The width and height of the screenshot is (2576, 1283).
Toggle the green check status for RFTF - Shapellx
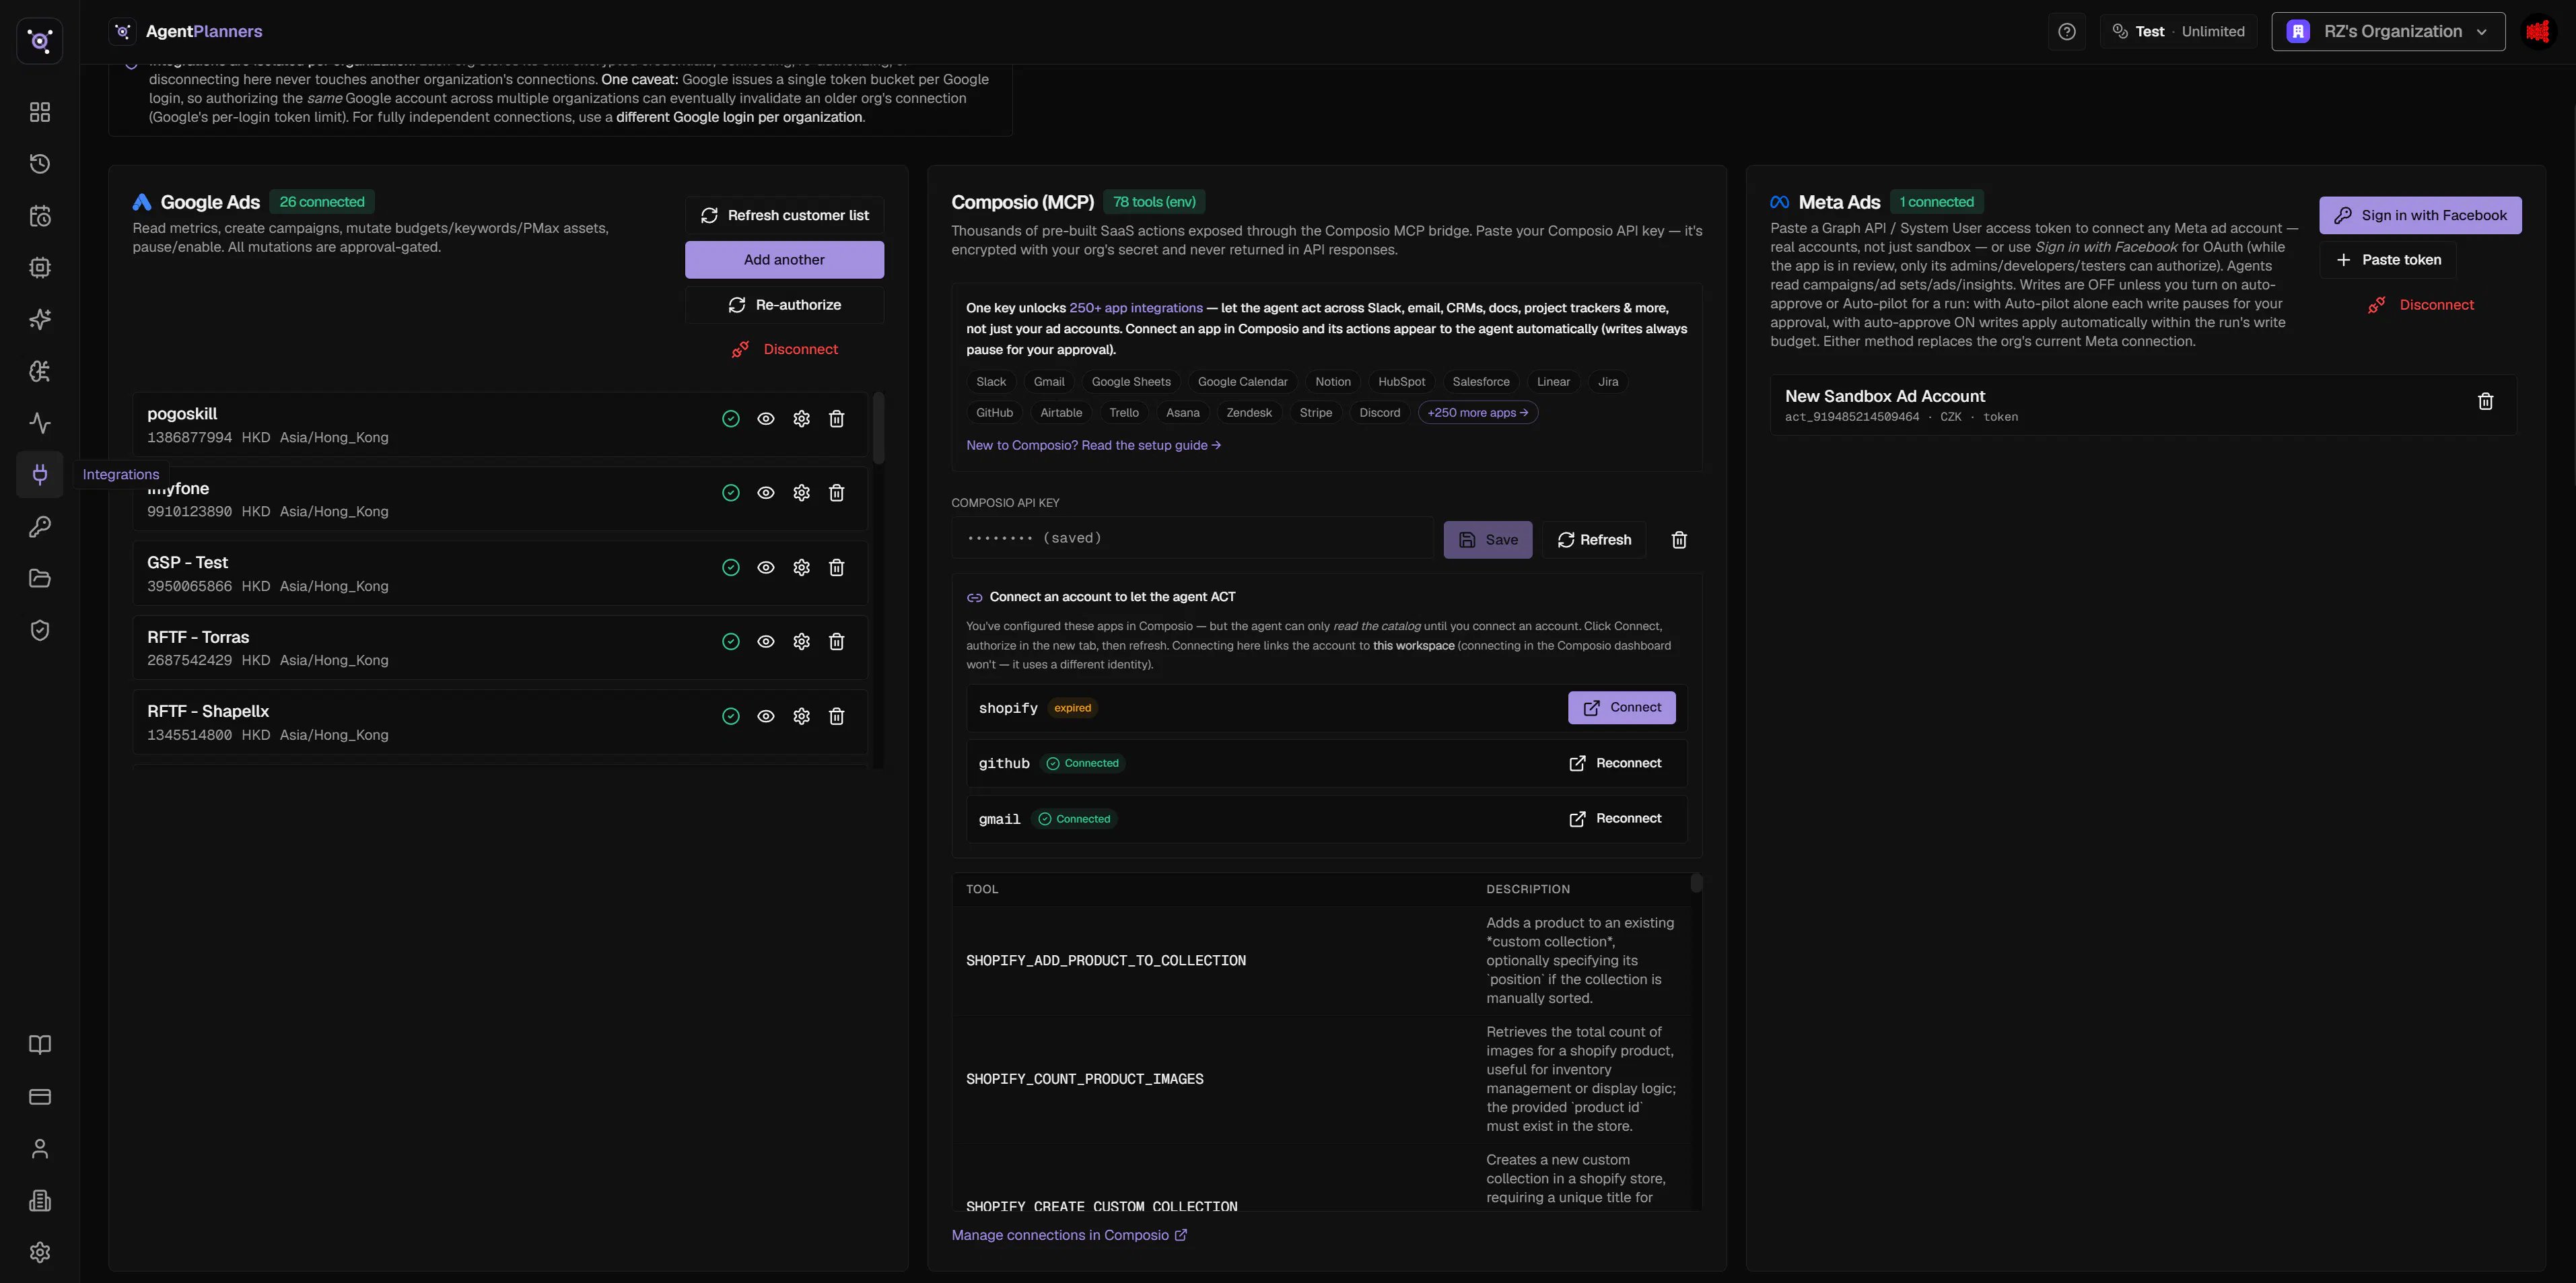(x=731, y=716)
